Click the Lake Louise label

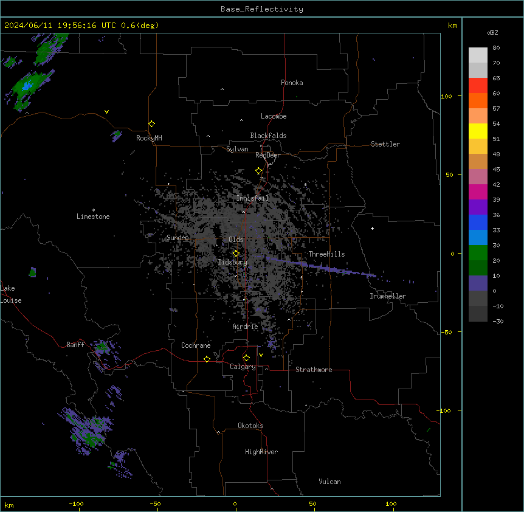(x=10, y=294)
